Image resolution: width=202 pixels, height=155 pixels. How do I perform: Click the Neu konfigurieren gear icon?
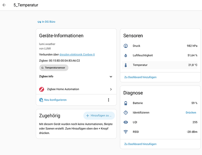coord(41,100)
